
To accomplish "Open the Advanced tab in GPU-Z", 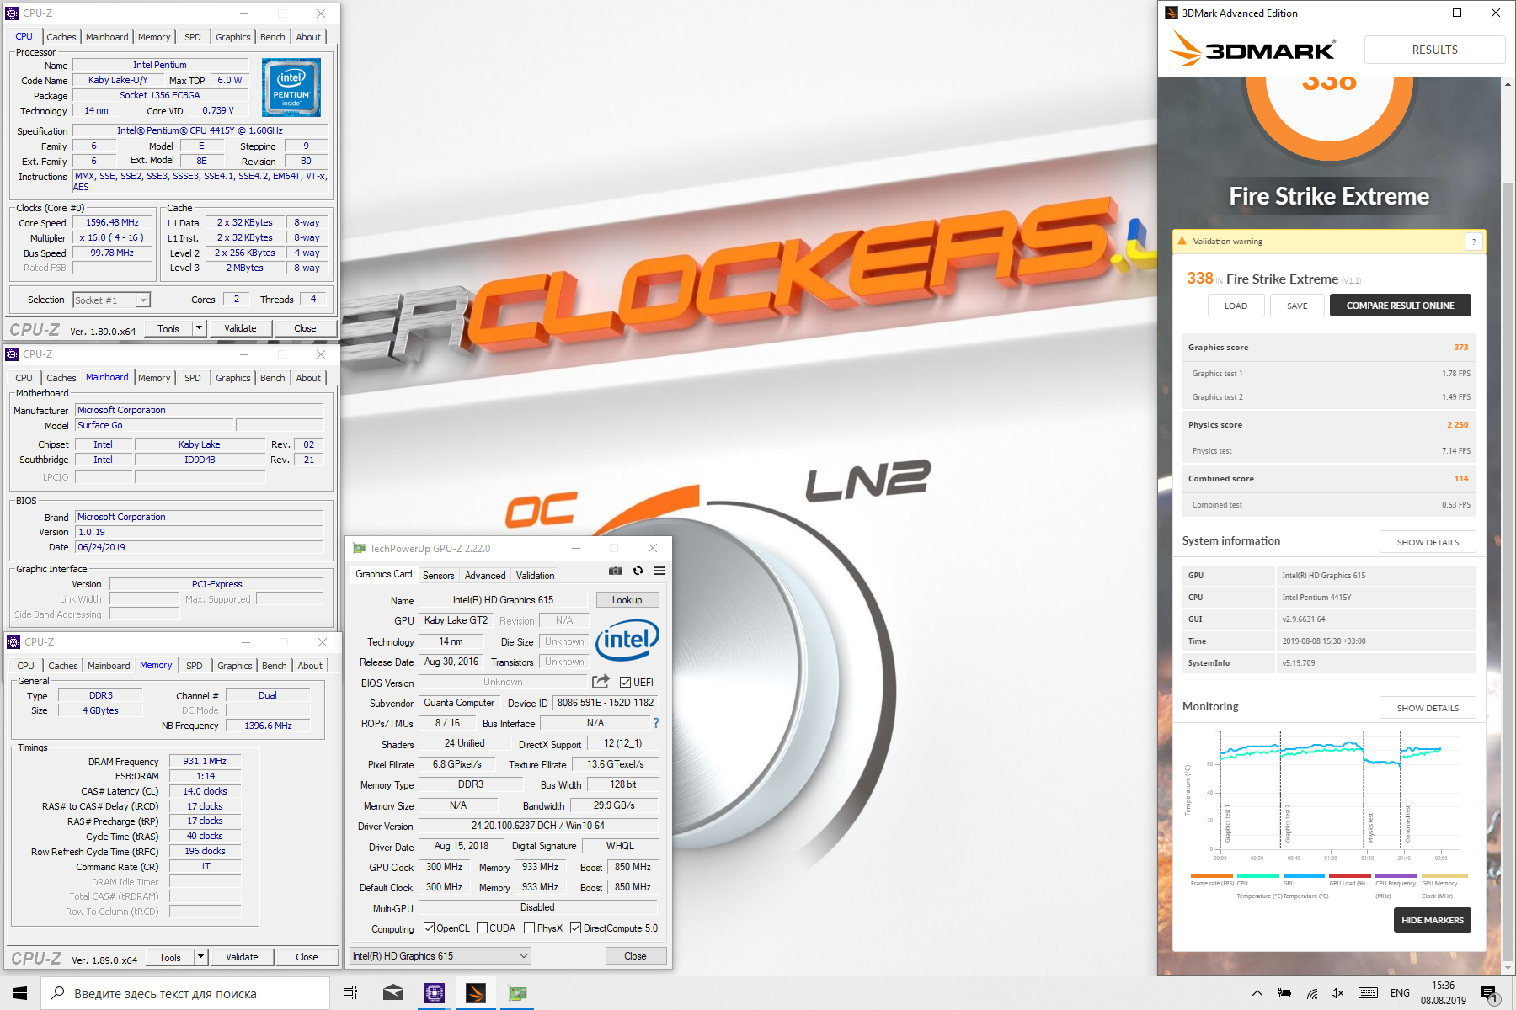I will pyautogui.click(x=485, y=576).
